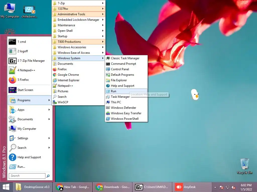Expand the Open-Shell folder
Screen dimensions: 257x192
pos(79,31)
